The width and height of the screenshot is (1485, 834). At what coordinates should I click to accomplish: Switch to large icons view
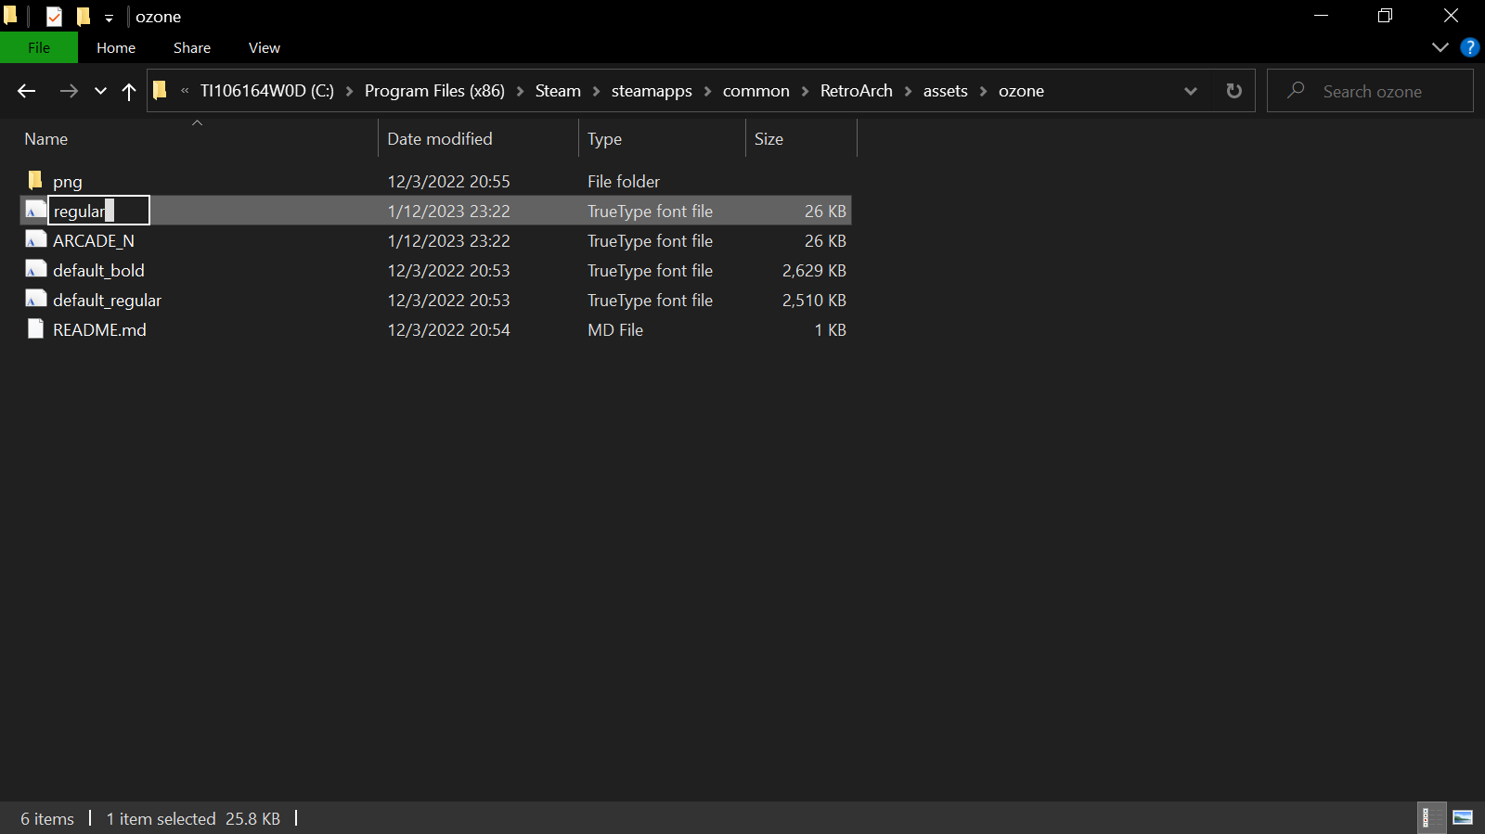(1463, 817)
